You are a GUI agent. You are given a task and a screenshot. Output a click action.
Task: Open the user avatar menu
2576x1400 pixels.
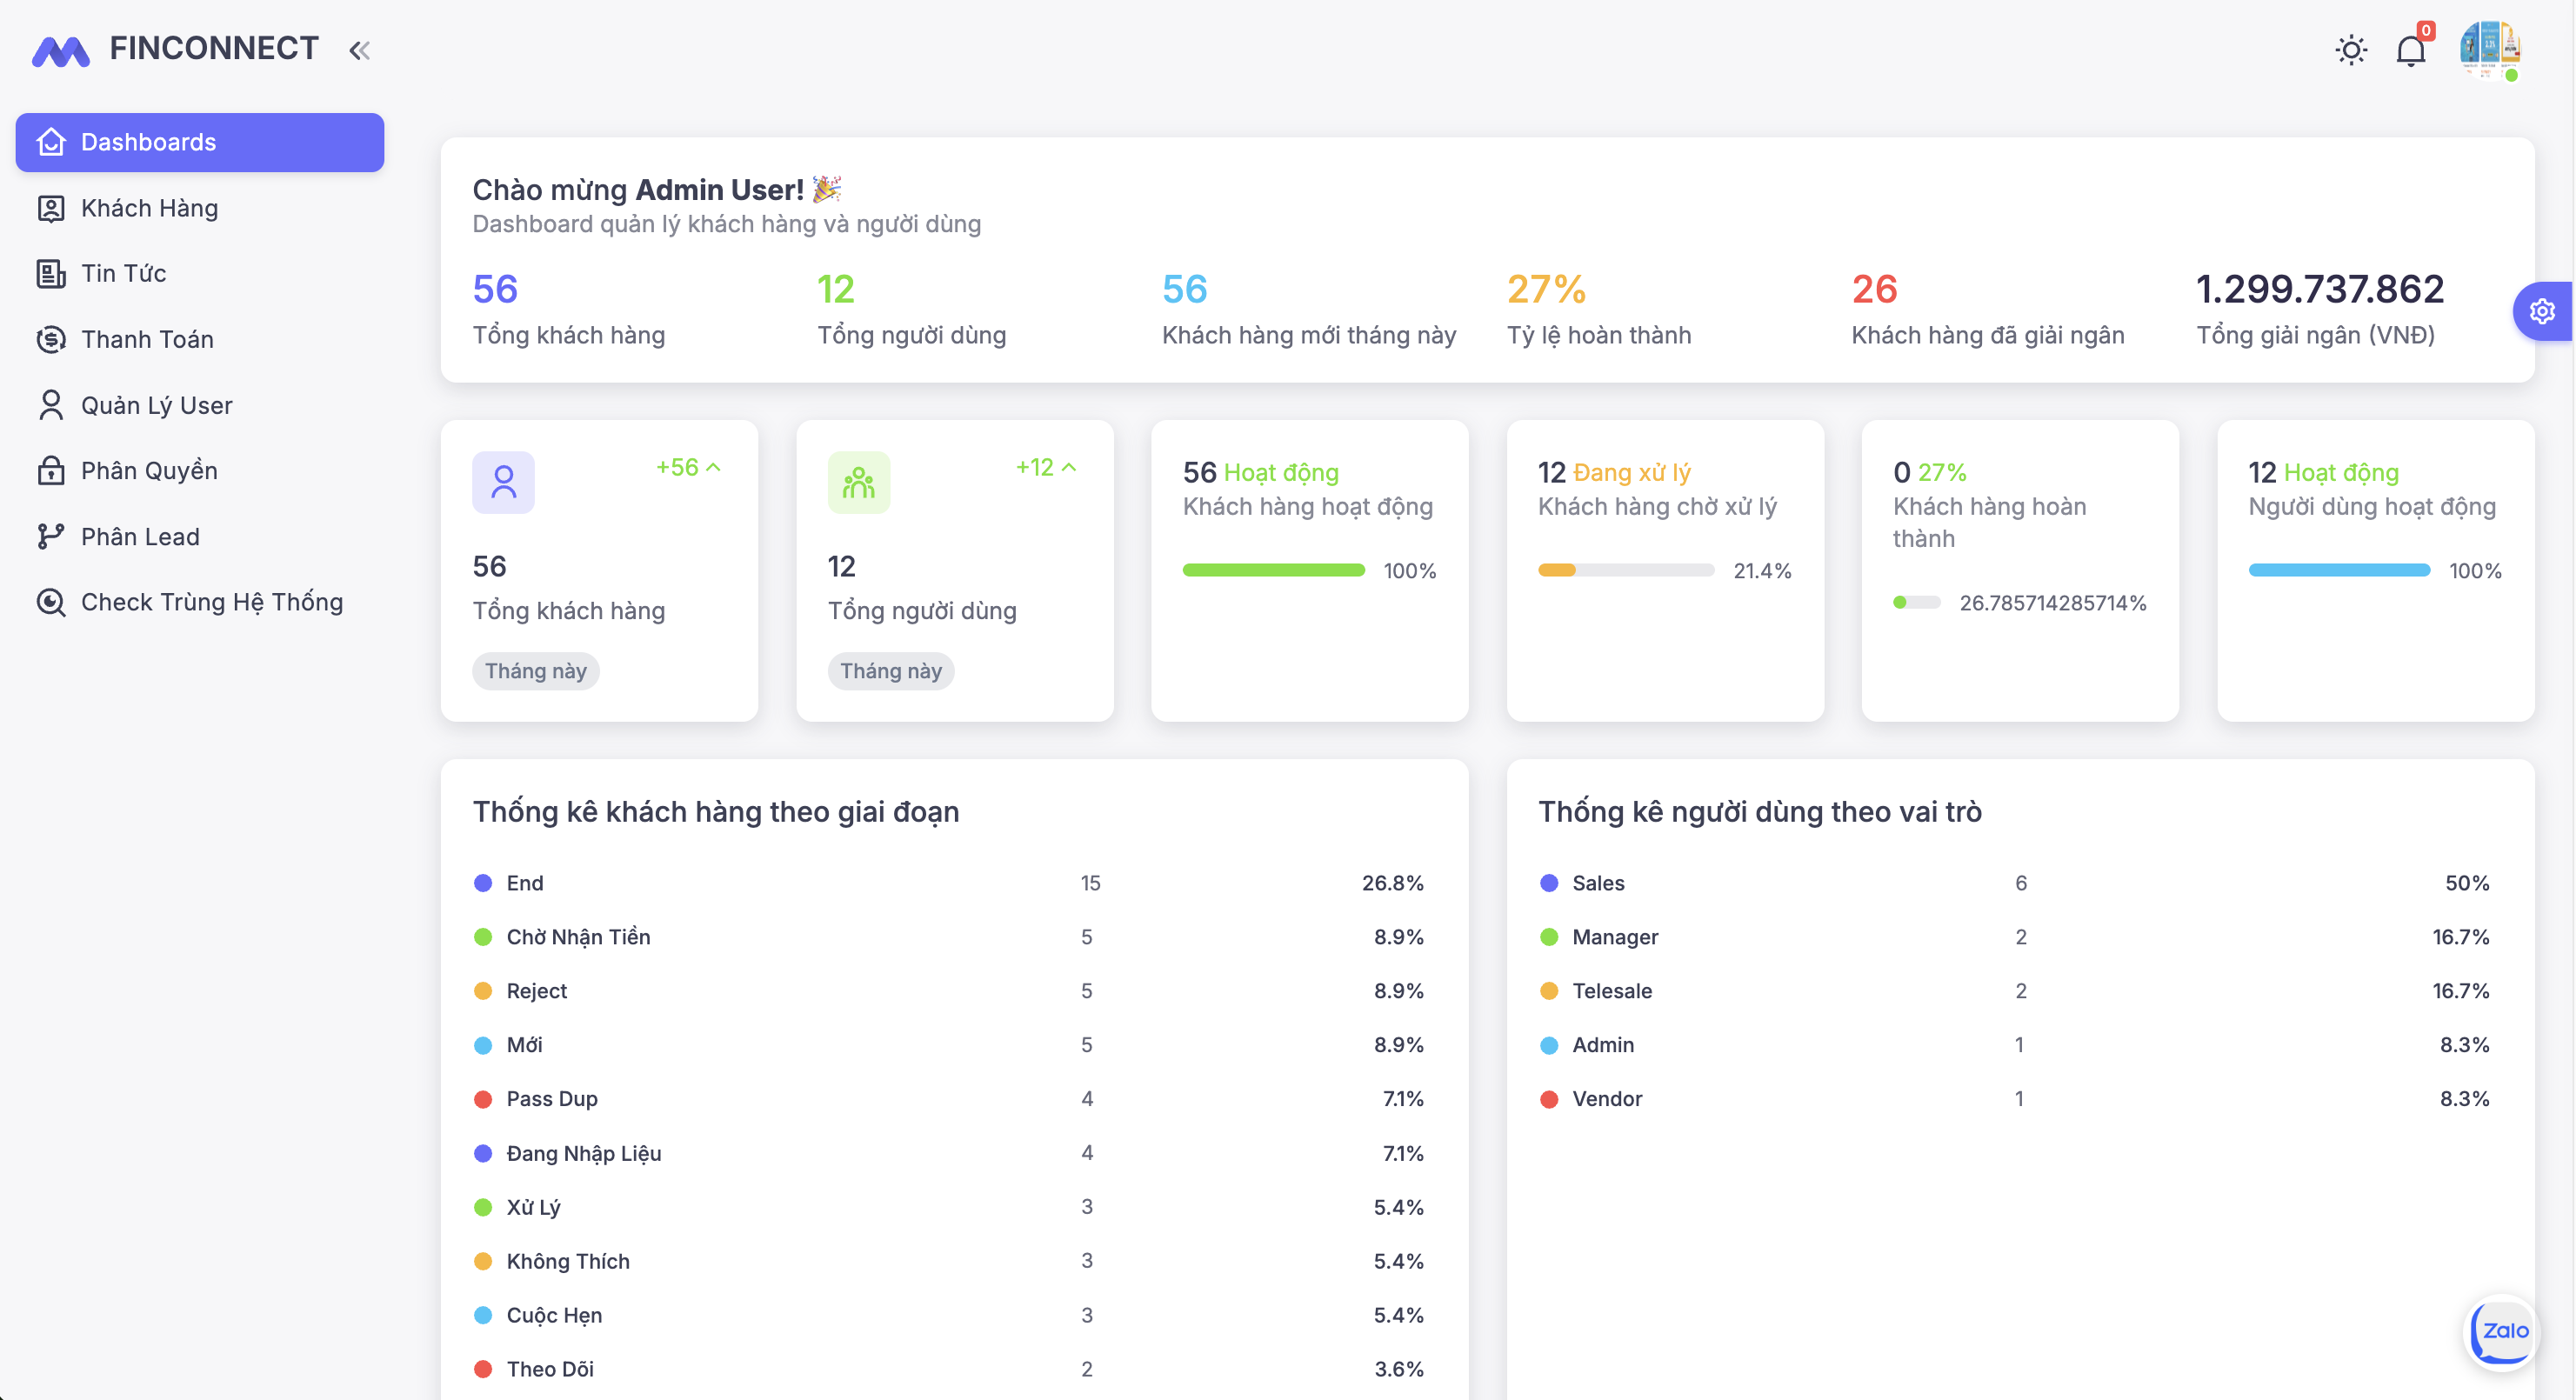2489,48
